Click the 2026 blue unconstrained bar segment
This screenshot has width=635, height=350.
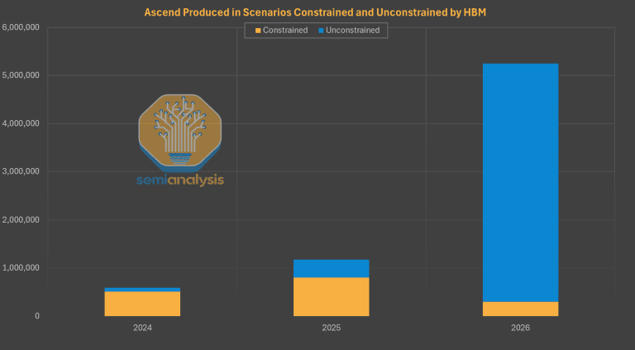tap(520, 183)
